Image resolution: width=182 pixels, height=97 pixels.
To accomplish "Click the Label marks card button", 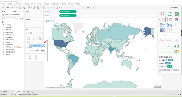I will click(x=40, y=37).
